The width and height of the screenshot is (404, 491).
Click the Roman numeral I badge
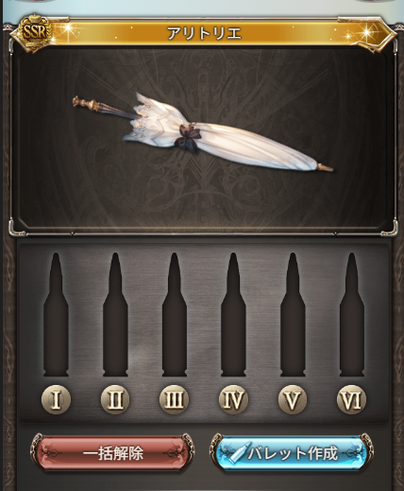pyautogui.click(x=56, y=400)
